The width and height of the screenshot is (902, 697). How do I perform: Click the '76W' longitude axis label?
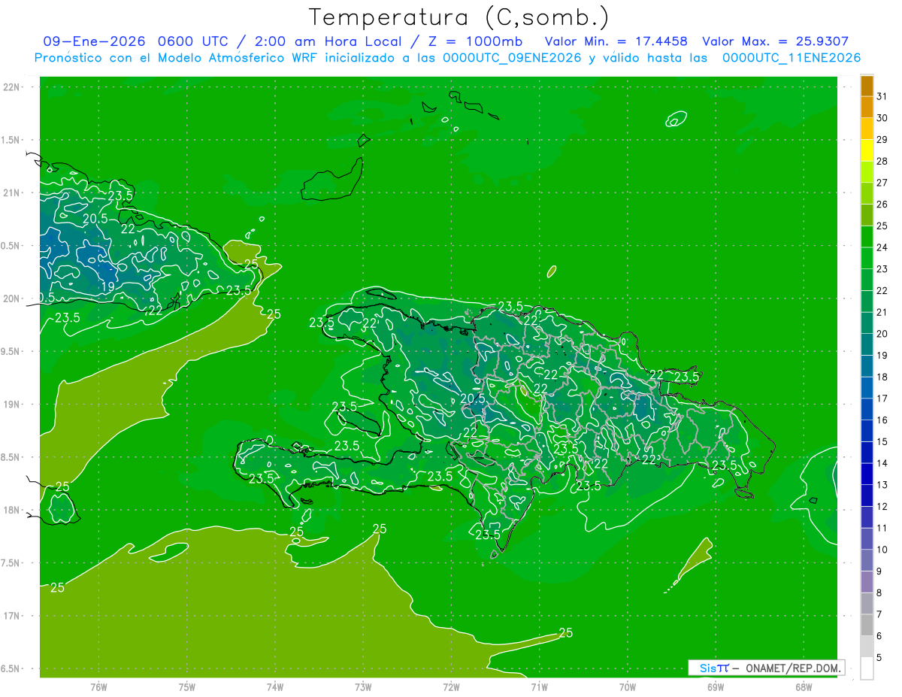pos(98,687)
